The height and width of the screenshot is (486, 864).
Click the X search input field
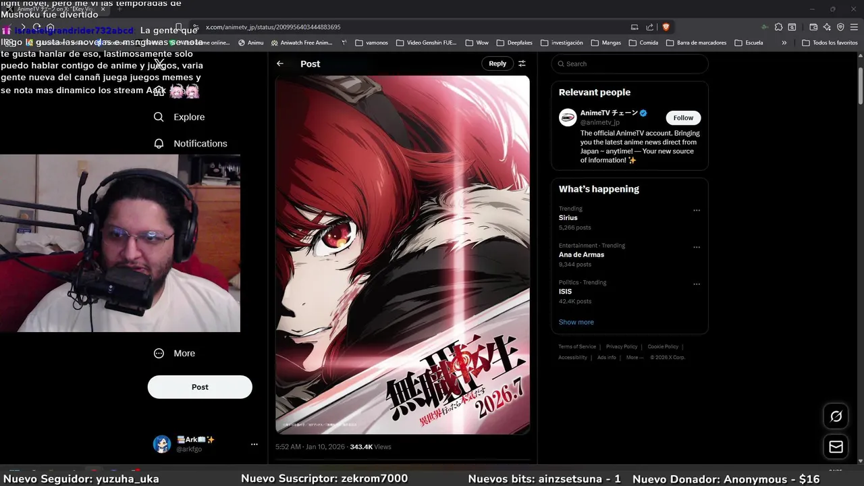(630, 63)
